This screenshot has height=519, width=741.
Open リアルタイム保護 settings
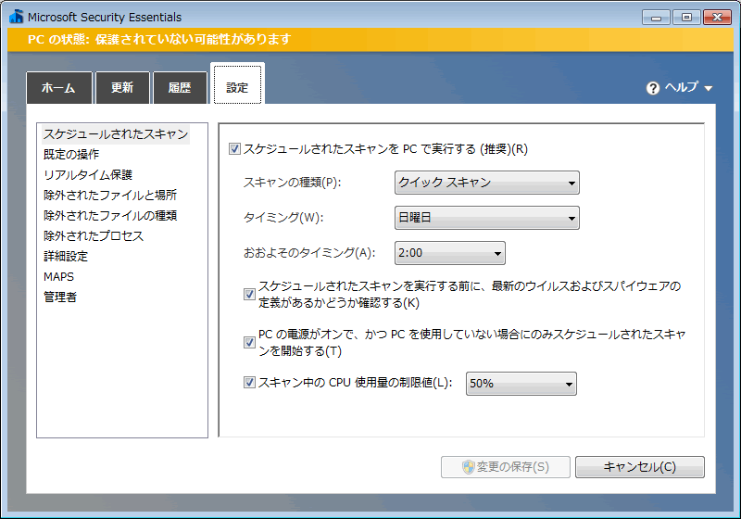(88, 175)
